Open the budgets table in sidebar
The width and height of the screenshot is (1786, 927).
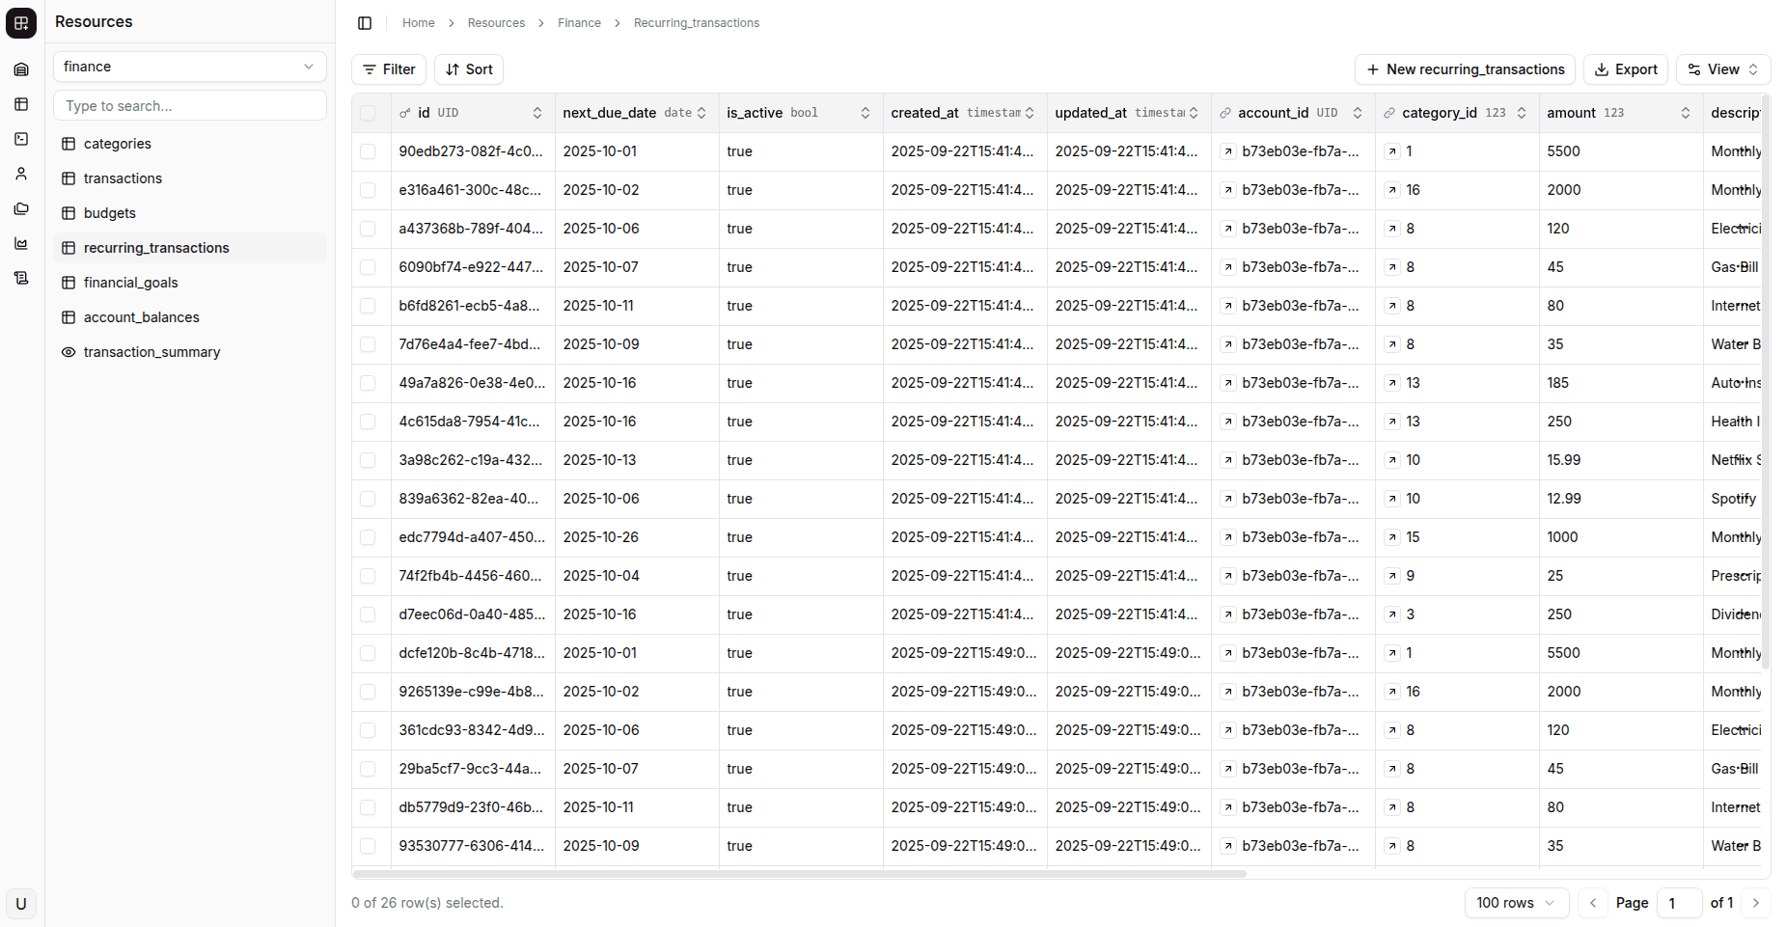(110, 213)
